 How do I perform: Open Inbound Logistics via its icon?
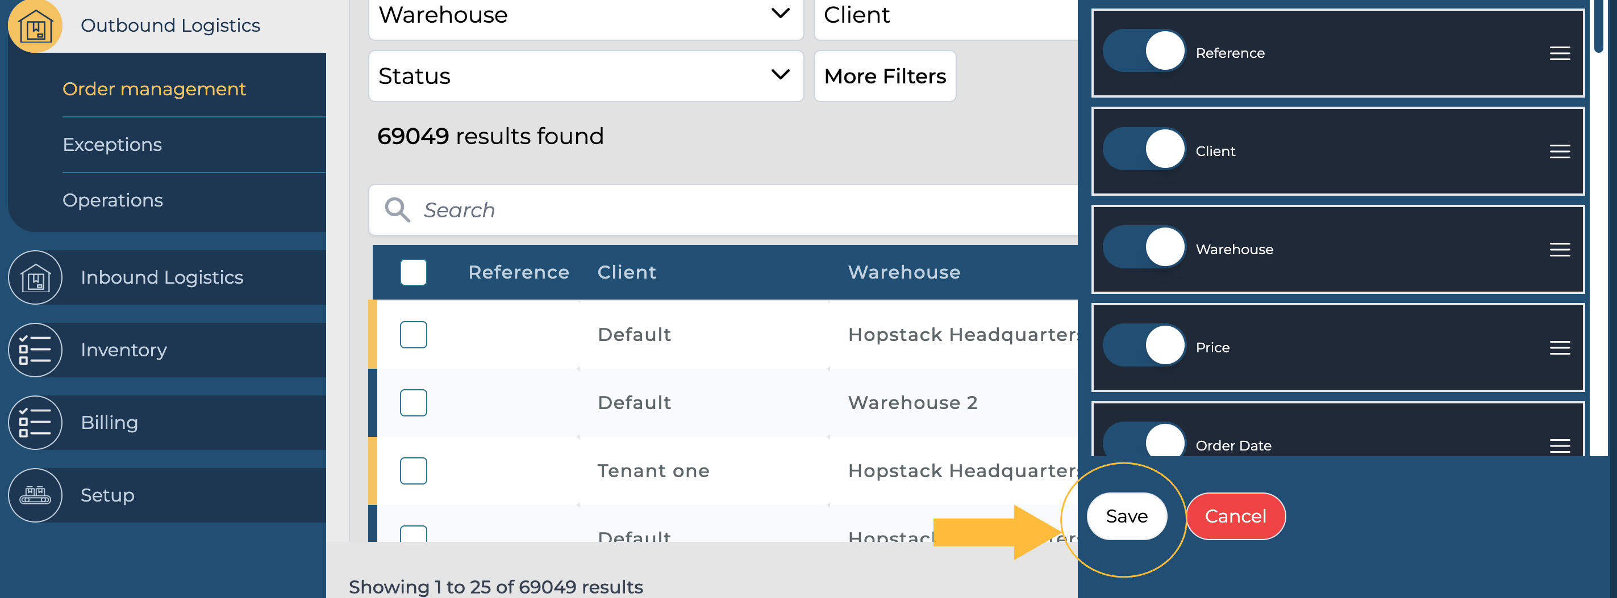35,277
